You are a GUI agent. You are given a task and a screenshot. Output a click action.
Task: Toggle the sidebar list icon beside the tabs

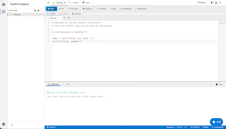pyautogui.click(x=48, y=3)
